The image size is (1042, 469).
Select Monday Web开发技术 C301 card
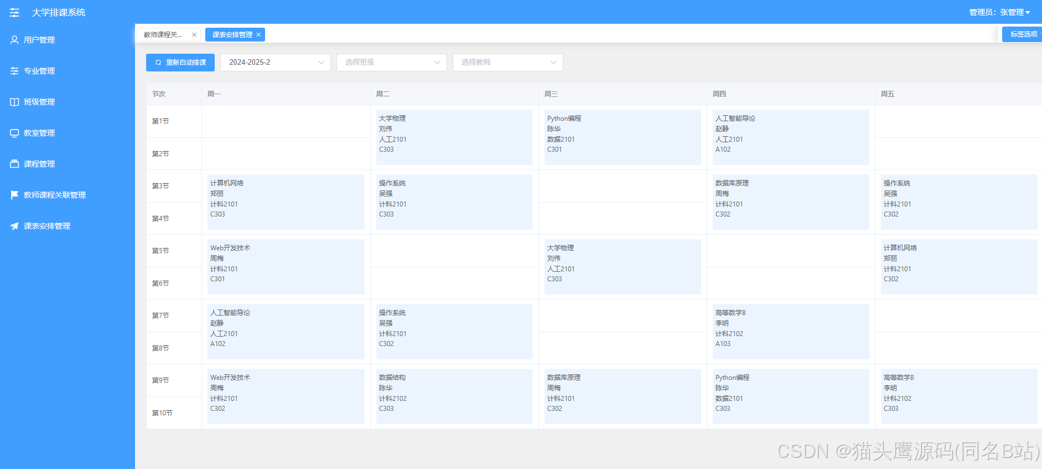pyautogui.click(x=286, y=267)
